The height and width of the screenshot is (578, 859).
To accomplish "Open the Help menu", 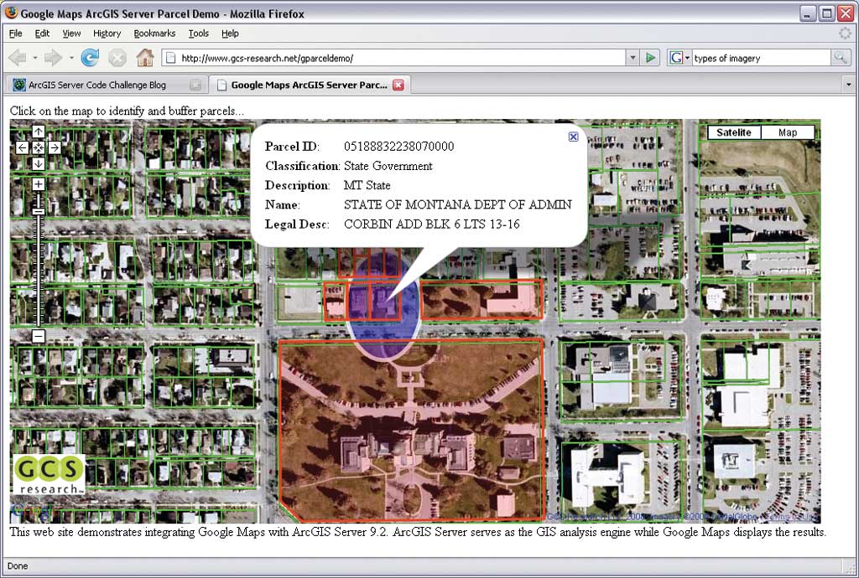I will pyautogui.click(x=230, y=34).
